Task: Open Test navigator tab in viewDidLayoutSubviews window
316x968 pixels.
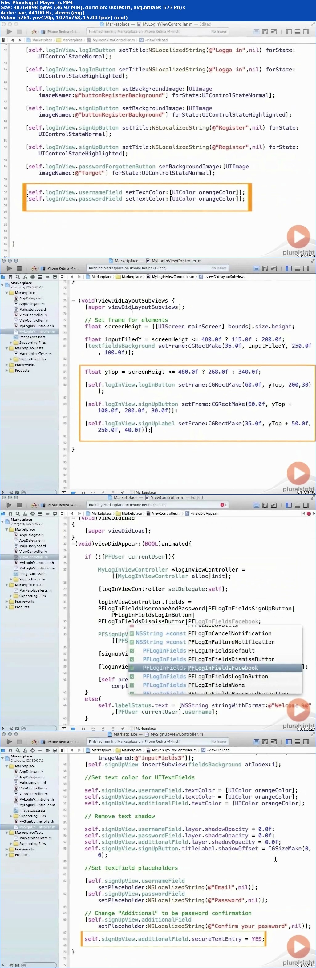Action: (x=32, y=277)
